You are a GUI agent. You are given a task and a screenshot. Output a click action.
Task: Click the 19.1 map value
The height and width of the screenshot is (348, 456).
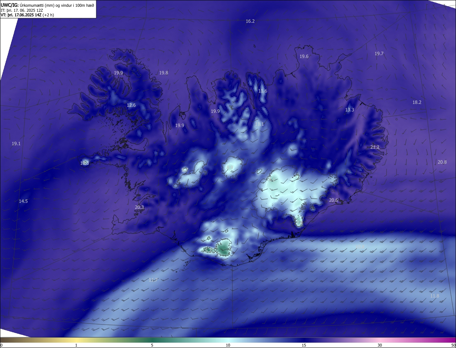(x=16, y=144)
